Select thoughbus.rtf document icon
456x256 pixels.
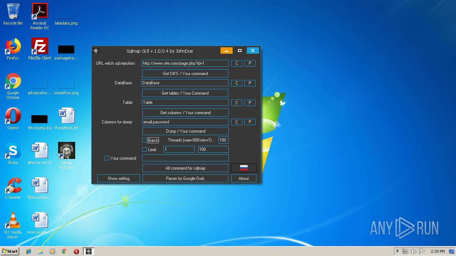pos(66,119)
